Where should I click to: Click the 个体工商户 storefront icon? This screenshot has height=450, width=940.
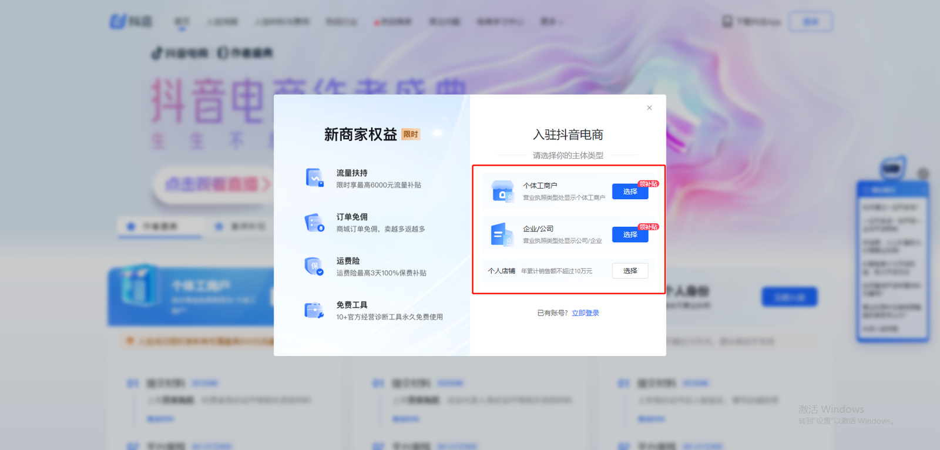coord(503,192)
